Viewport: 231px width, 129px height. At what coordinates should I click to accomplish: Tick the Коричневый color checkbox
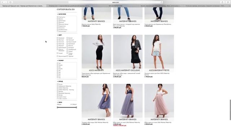pos(67,42)
